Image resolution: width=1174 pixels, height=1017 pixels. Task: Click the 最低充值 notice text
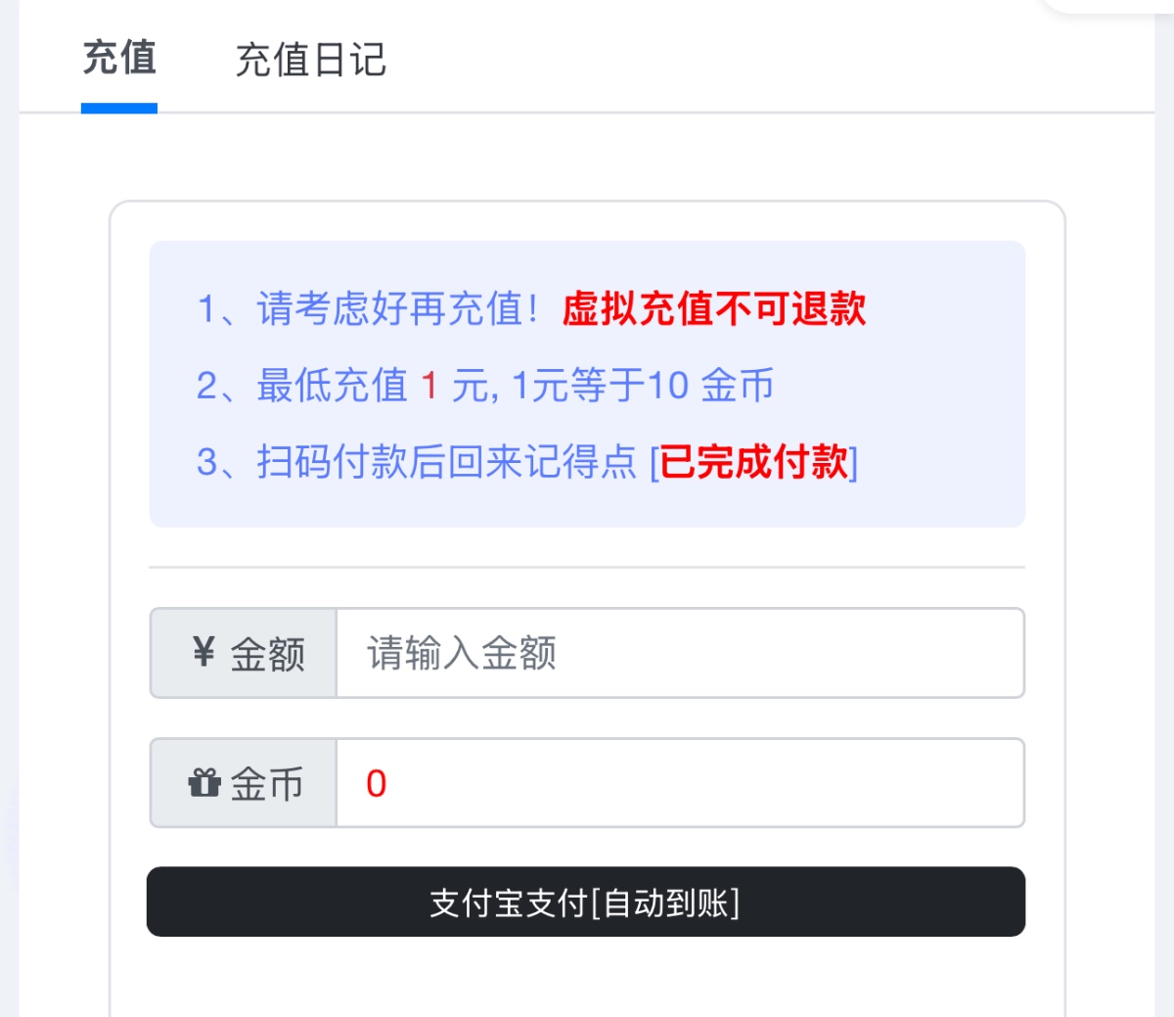[x=331, y=386]
